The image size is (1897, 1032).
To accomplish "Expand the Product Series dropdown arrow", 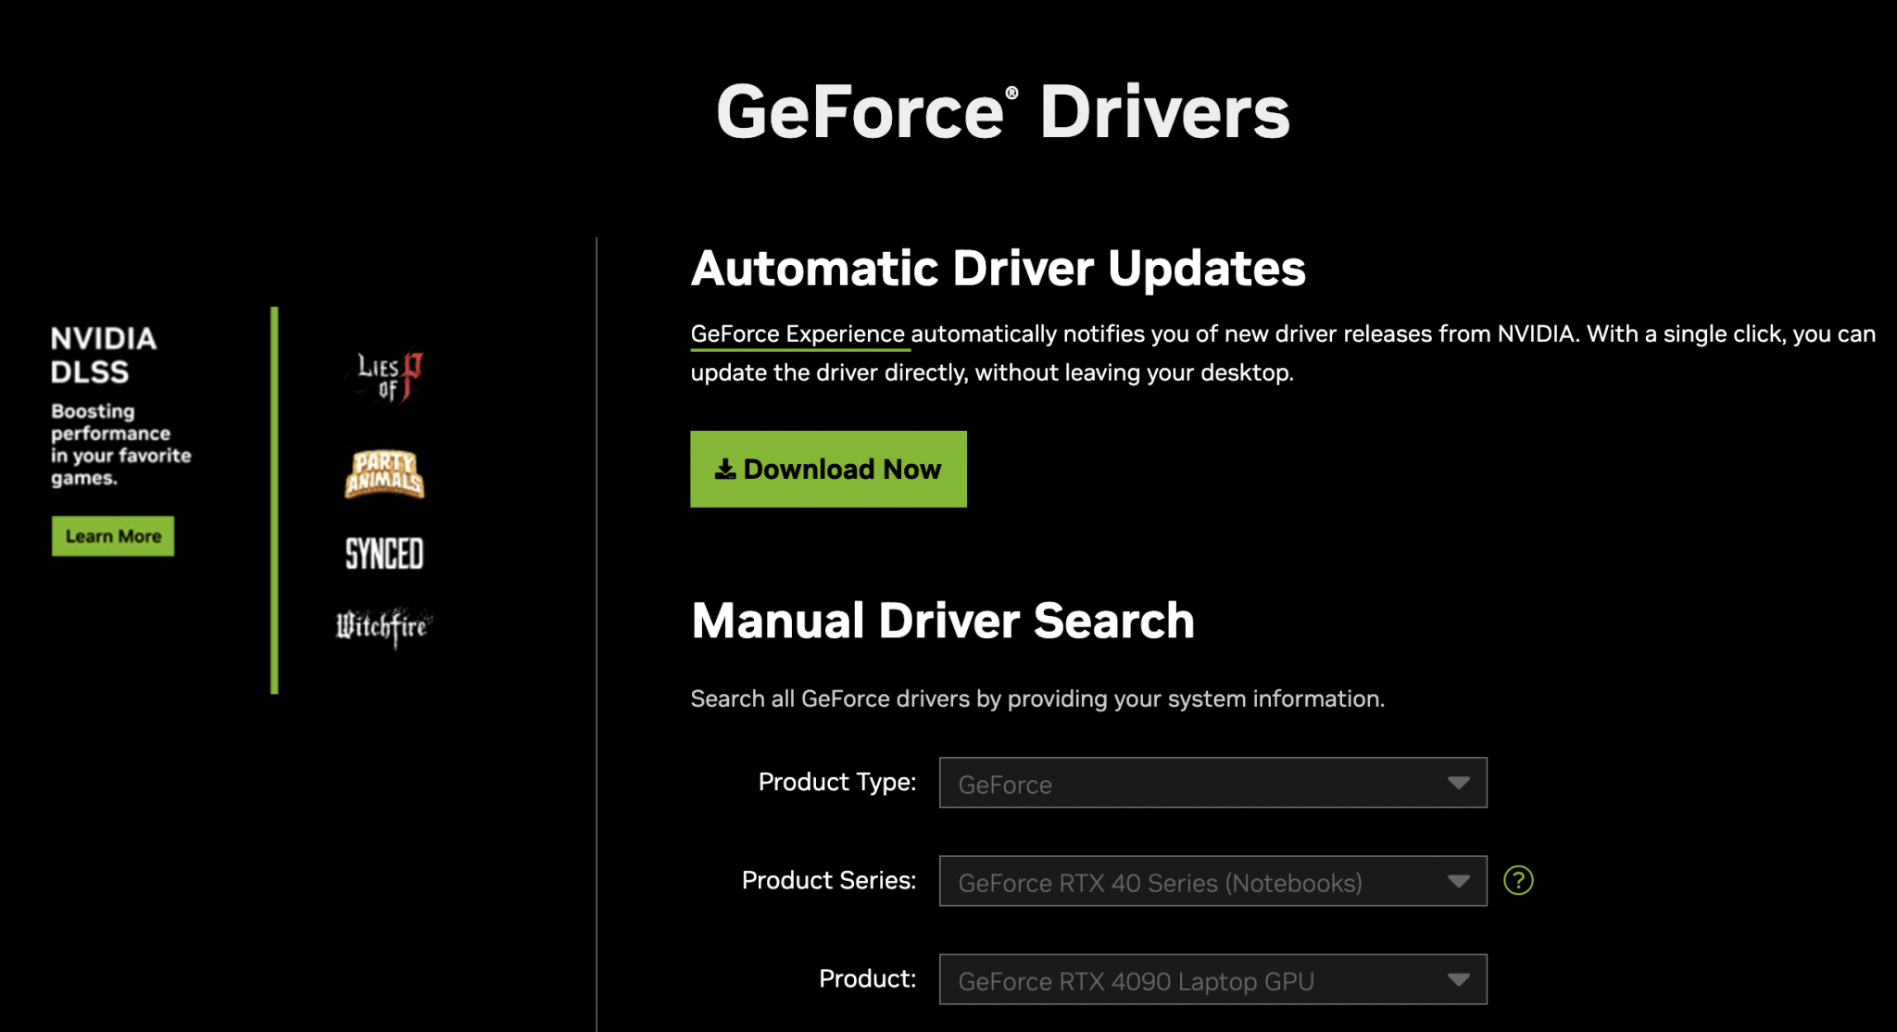I will click(x=1458, y=881).
